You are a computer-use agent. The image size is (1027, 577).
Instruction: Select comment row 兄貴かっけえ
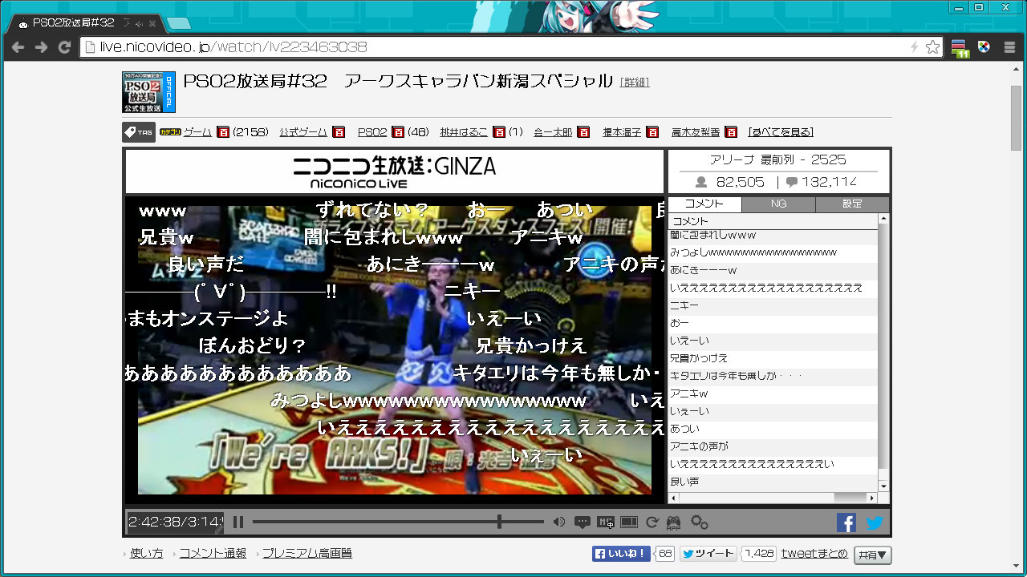point(773,358)
